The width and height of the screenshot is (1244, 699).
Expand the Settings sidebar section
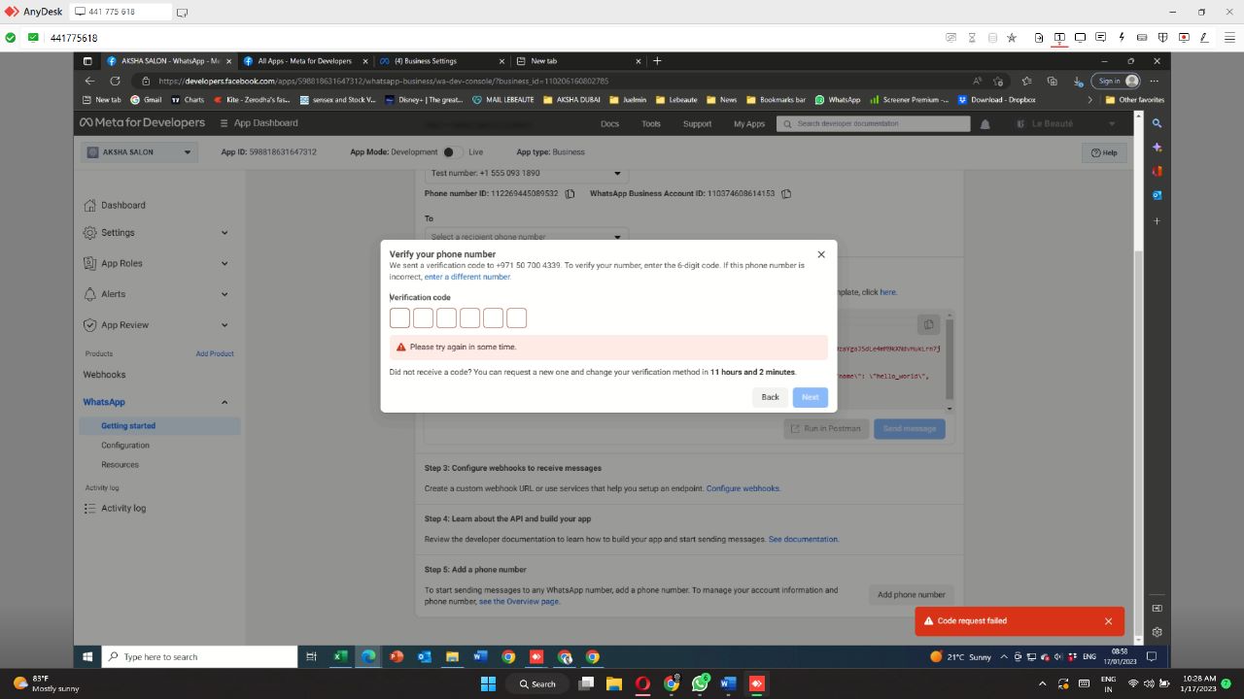tap(225, 233)
